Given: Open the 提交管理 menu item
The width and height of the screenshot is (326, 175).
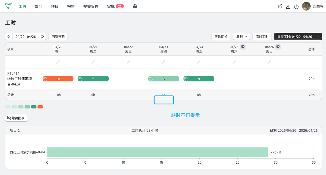Looking at the screenshot, I should click(91, 6).
